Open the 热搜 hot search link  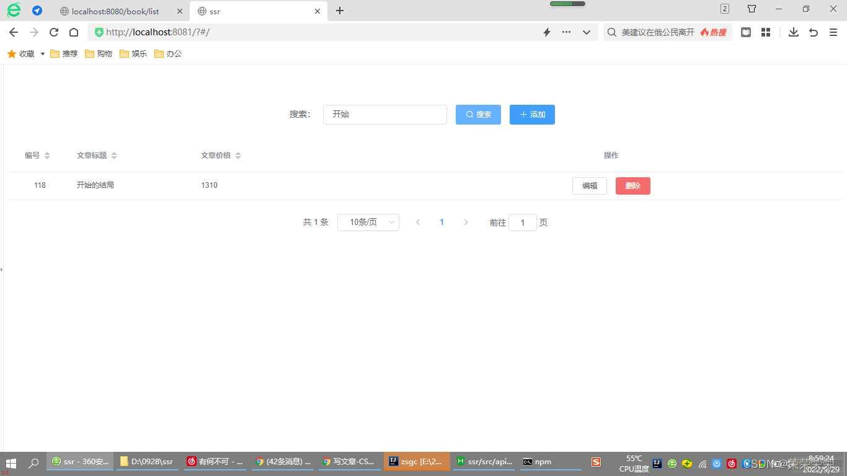(x=714, y=32)
